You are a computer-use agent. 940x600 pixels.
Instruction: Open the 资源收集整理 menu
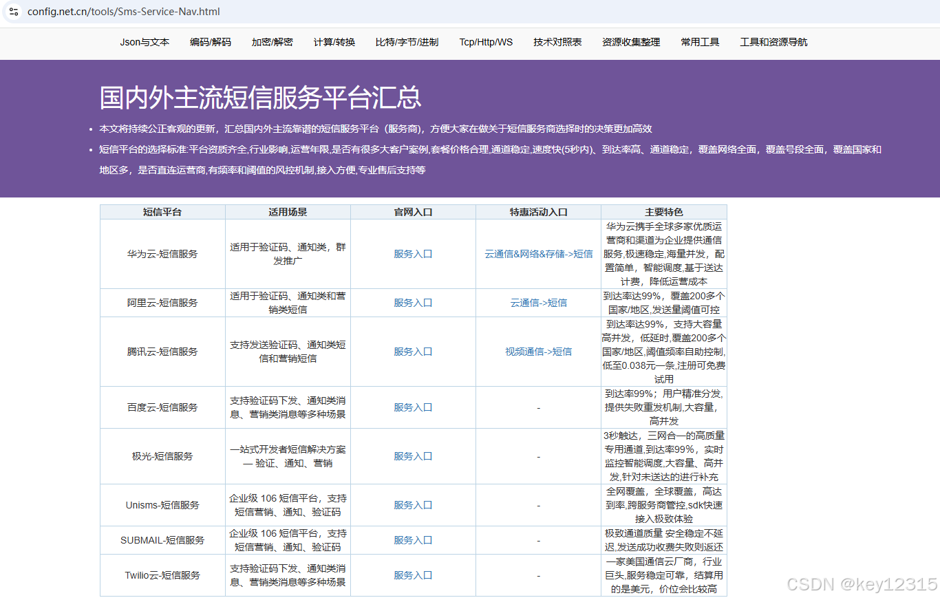[631, 42]
